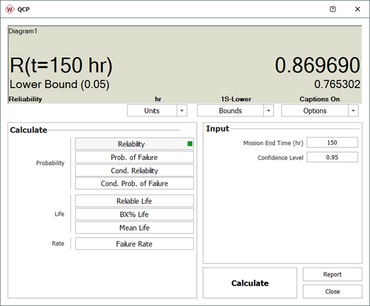
Task: Select Mean Life calculation
Action: click(134, 228)
